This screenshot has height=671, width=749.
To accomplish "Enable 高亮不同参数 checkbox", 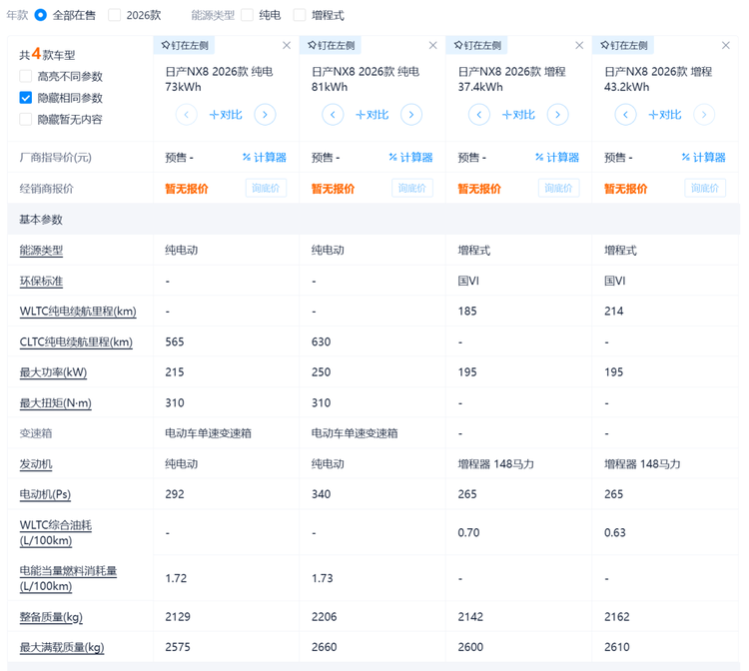I will coord(26,77).
